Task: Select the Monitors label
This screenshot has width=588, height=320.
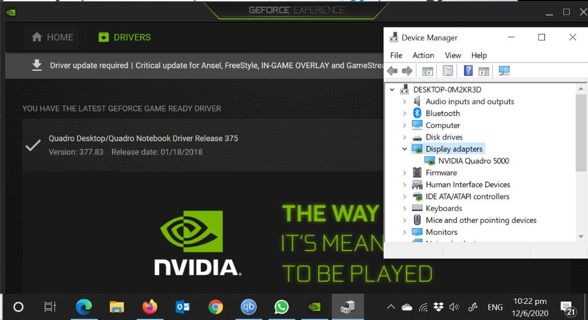Action: [442, 232]
